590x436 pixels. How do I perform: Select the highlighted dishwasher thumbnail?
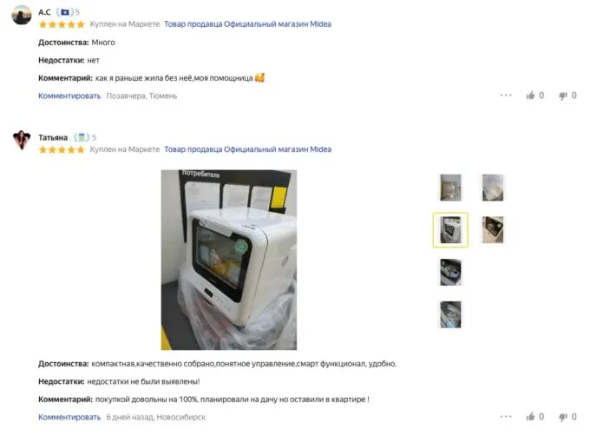tap(450, 229)
